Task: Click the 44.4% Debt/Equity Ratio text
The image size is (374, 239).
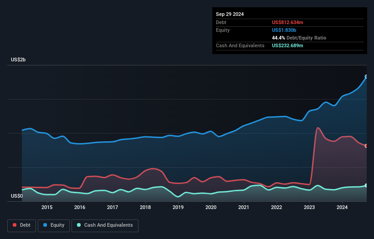Action: 299,38
